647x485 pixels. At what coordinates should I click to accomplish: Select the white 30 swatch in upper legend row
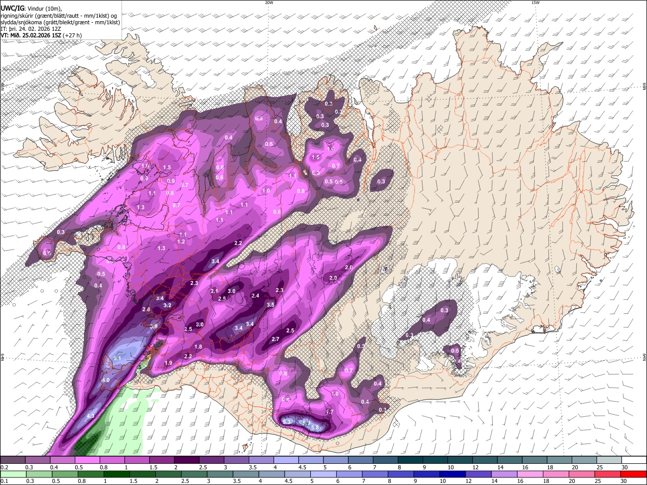634,460
